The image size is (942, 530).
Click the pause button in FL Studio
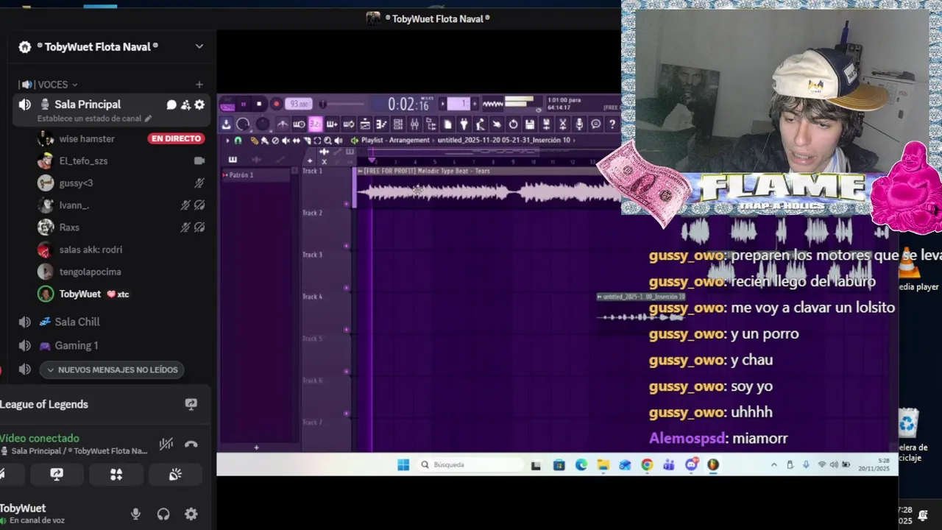coord(243,104)
